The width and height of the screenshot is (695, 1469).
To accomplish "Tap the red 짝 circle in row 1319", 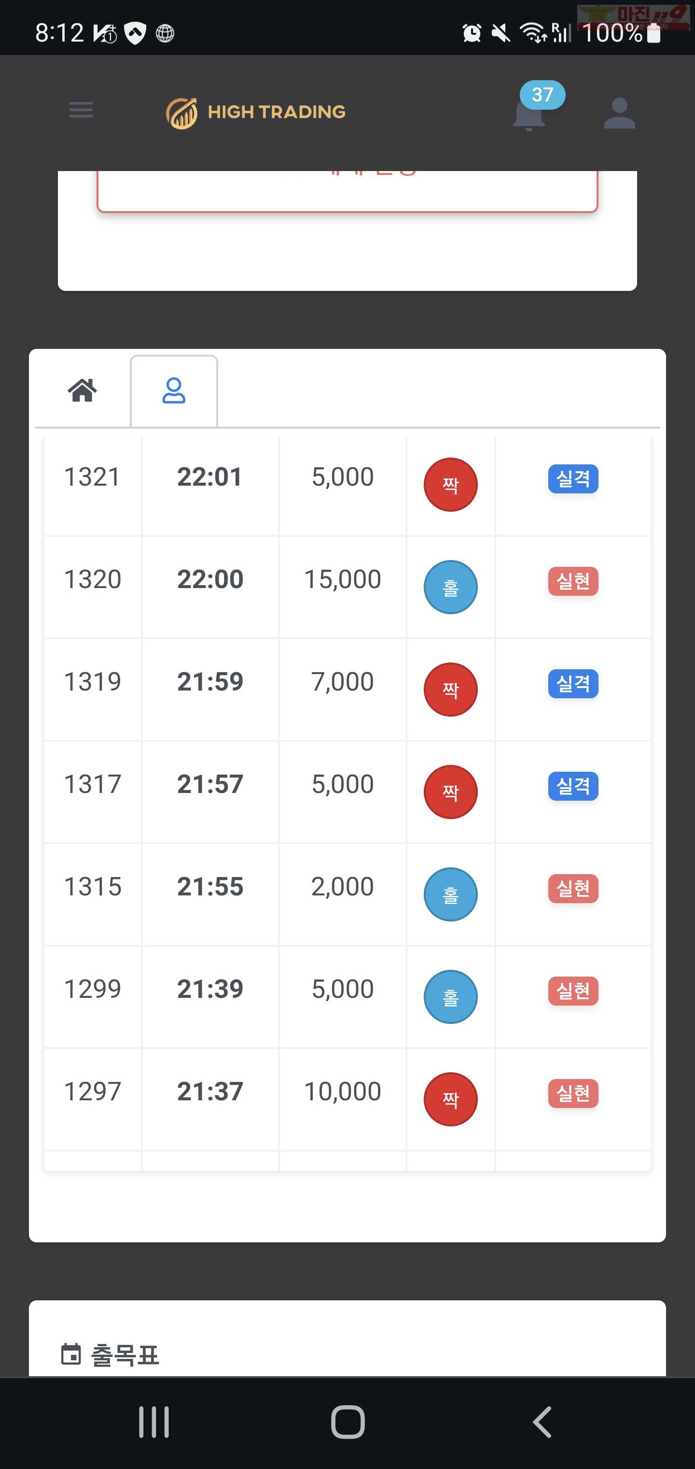I will click(450, 690).
